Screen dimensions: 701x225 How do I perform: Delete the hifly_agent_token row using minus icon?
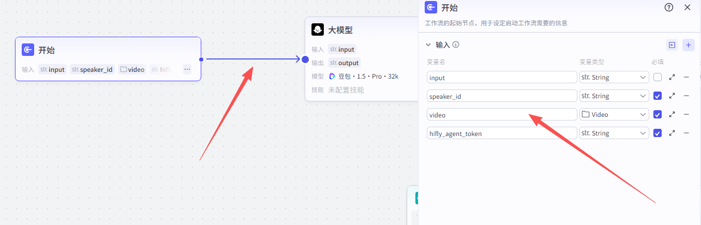[687, 133]
